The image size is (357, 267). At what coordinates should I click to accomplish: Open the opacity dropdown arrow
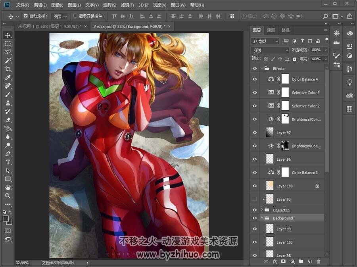click(326, 50)
